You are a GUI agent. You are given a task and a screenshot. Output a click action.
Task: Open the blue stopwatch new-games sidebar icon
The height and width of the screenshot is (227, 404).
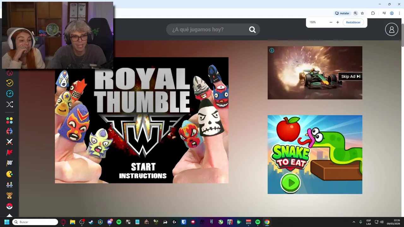click(x=9, y=94)
